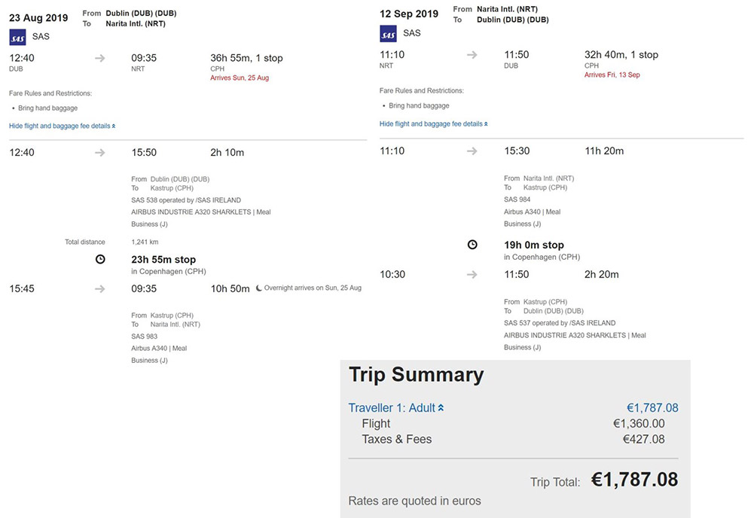Click the 19h 0m stop heading
The height and width of the screenshot is (518, 754).
(x=534, y=245)
